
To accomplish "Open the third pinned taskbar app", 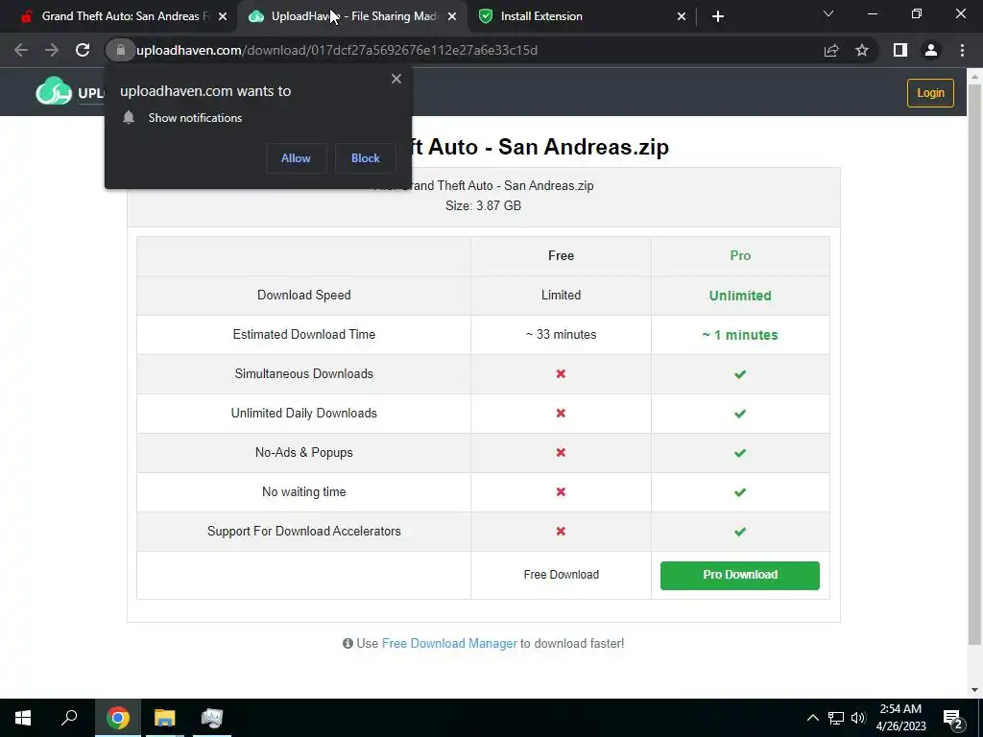I will [x=212, y=718].
